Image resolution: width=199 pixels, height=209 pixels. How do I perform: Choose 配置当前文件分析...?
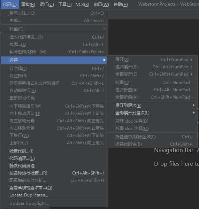[x=54, y=180]
